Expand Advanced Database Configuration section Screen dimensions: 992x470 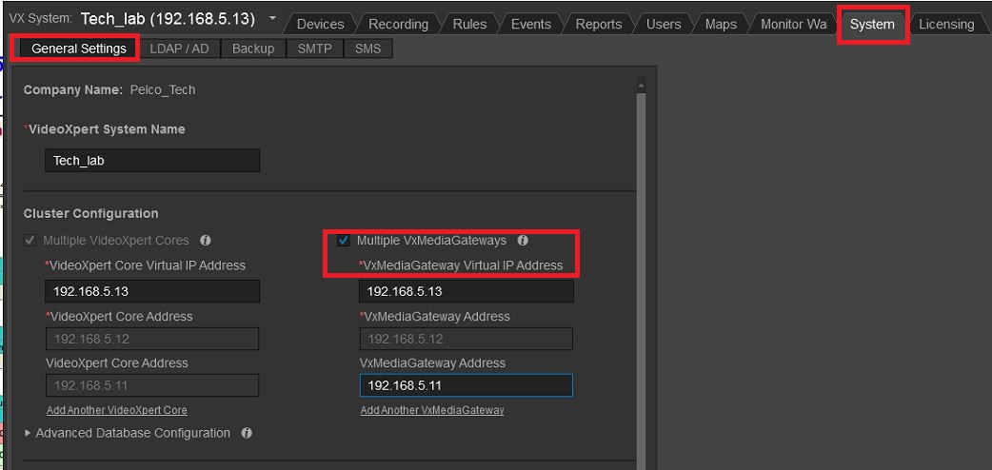28,433
